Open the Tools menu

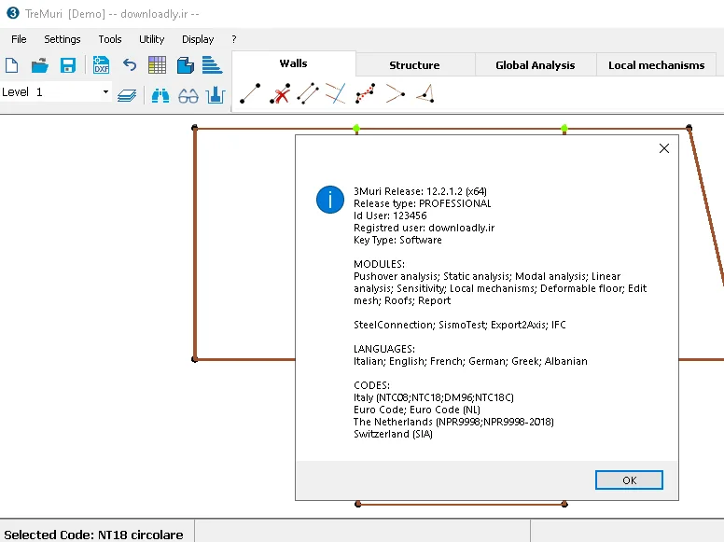tap(110, 39)
